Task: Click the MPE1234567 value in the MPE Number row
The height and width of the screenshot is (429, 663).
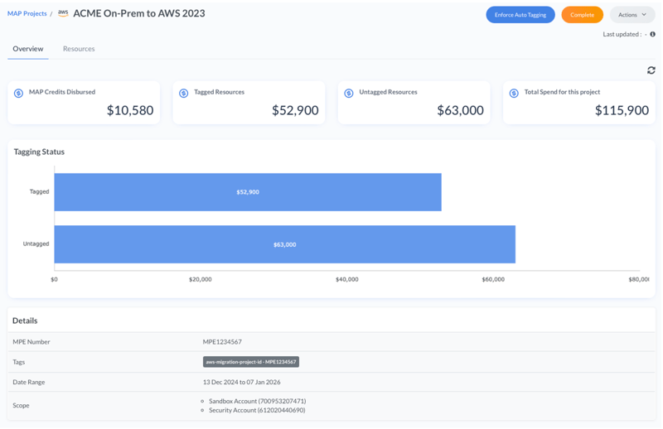Action: click(x=222, y=341)
